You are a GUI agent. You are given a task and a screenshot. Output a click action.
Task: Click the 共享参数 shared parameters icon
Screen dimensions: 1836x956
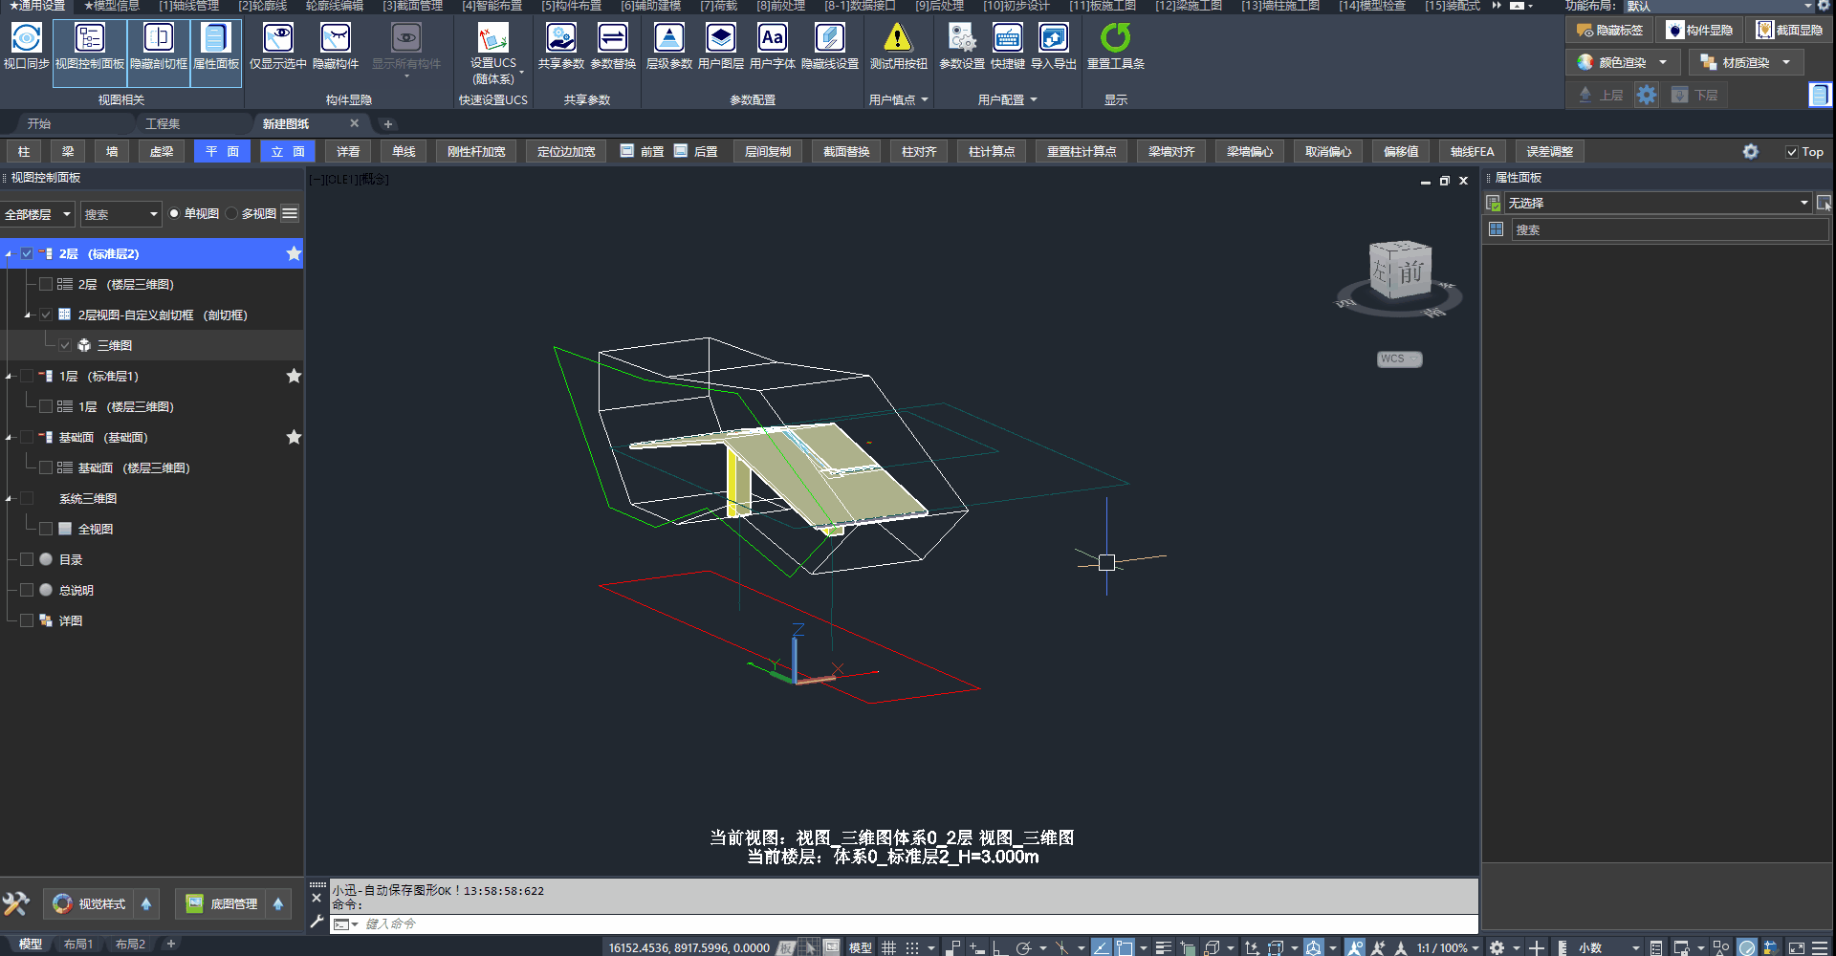pyautogui.click(x=560, y=38)
